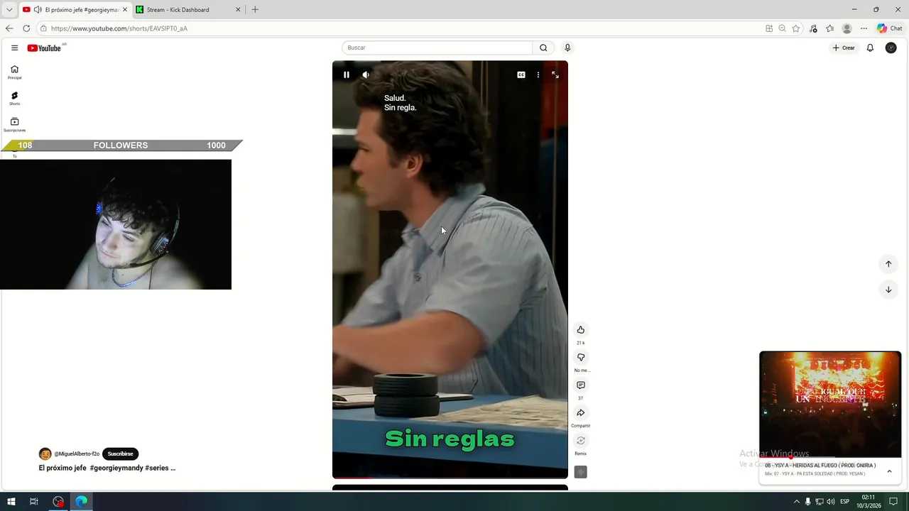Share the Short with Compartir

pyautogui.click(x=580, y=412)
